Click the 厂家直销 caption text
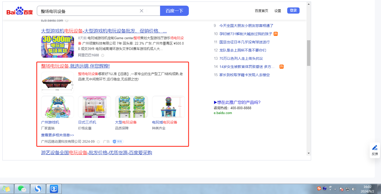This screenshot has height=194, width=381. pos(48,128)
